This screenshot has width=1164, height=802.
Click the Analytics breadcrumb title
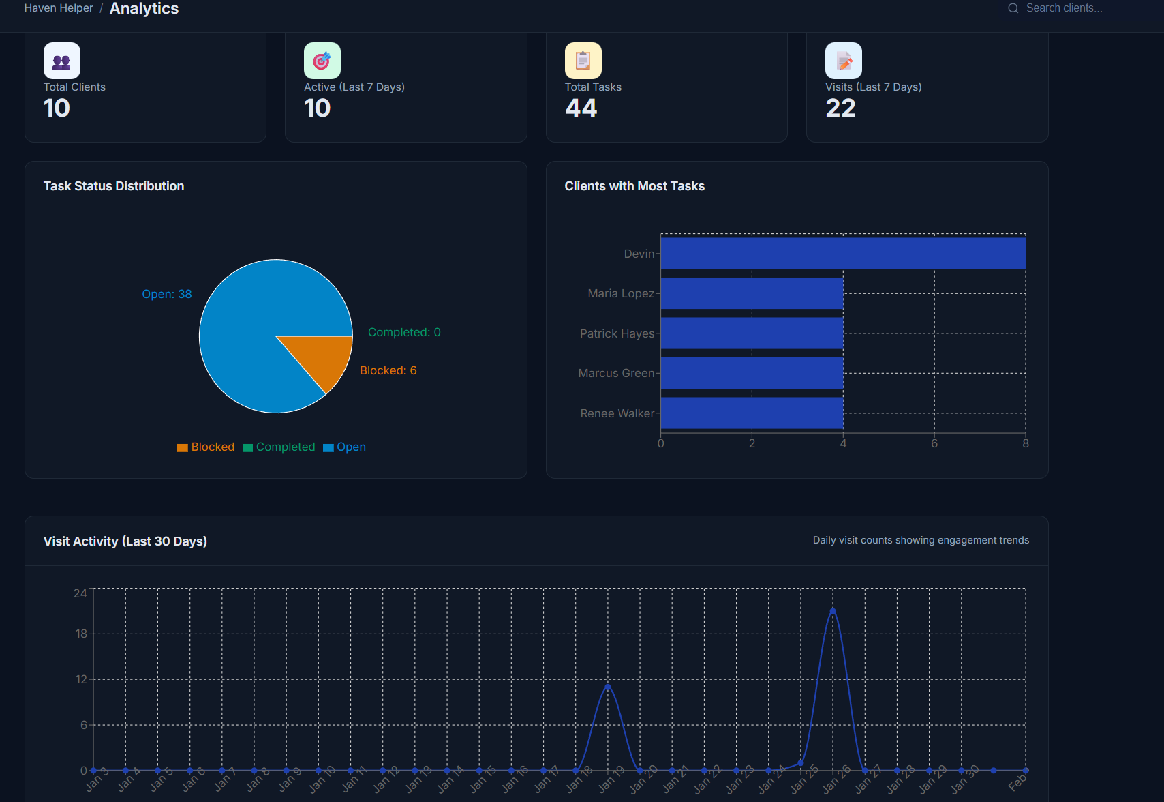[144, 8]
